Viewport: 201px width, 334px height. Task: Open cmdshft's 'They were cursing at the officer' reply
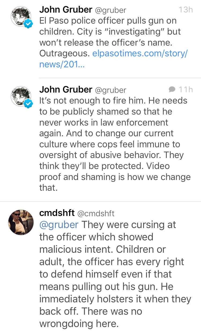point(115,274)
